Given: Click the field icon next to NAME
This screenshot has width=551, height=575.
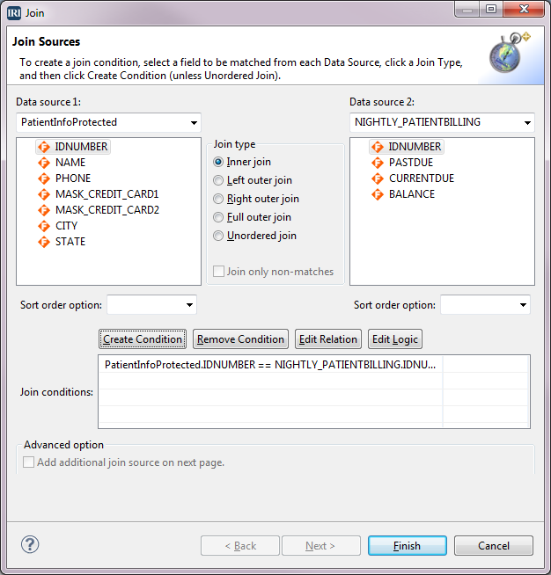Looking at the screenshot, I should [44, 163].
